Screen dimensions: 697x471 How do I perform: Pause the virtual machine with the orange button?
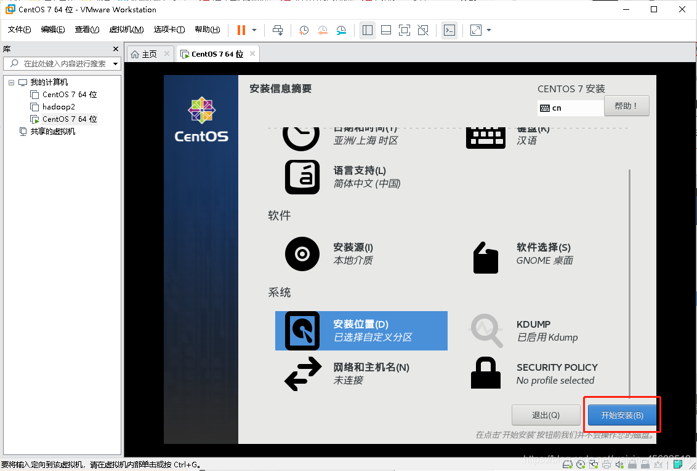(241, 30)
